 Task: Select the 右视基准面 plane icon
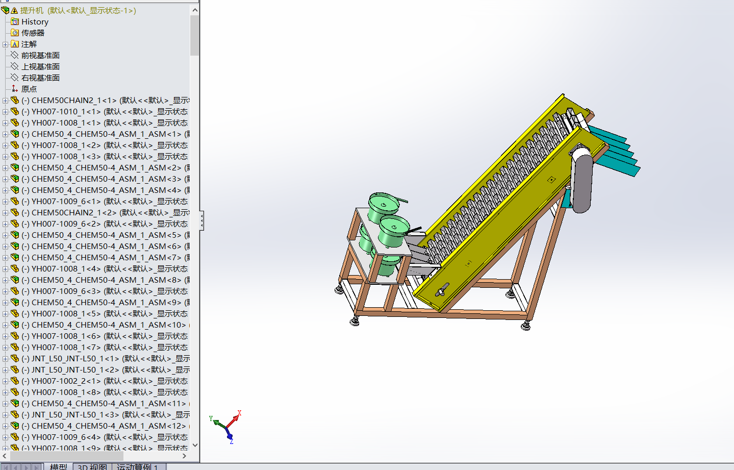tap(15, 78)
